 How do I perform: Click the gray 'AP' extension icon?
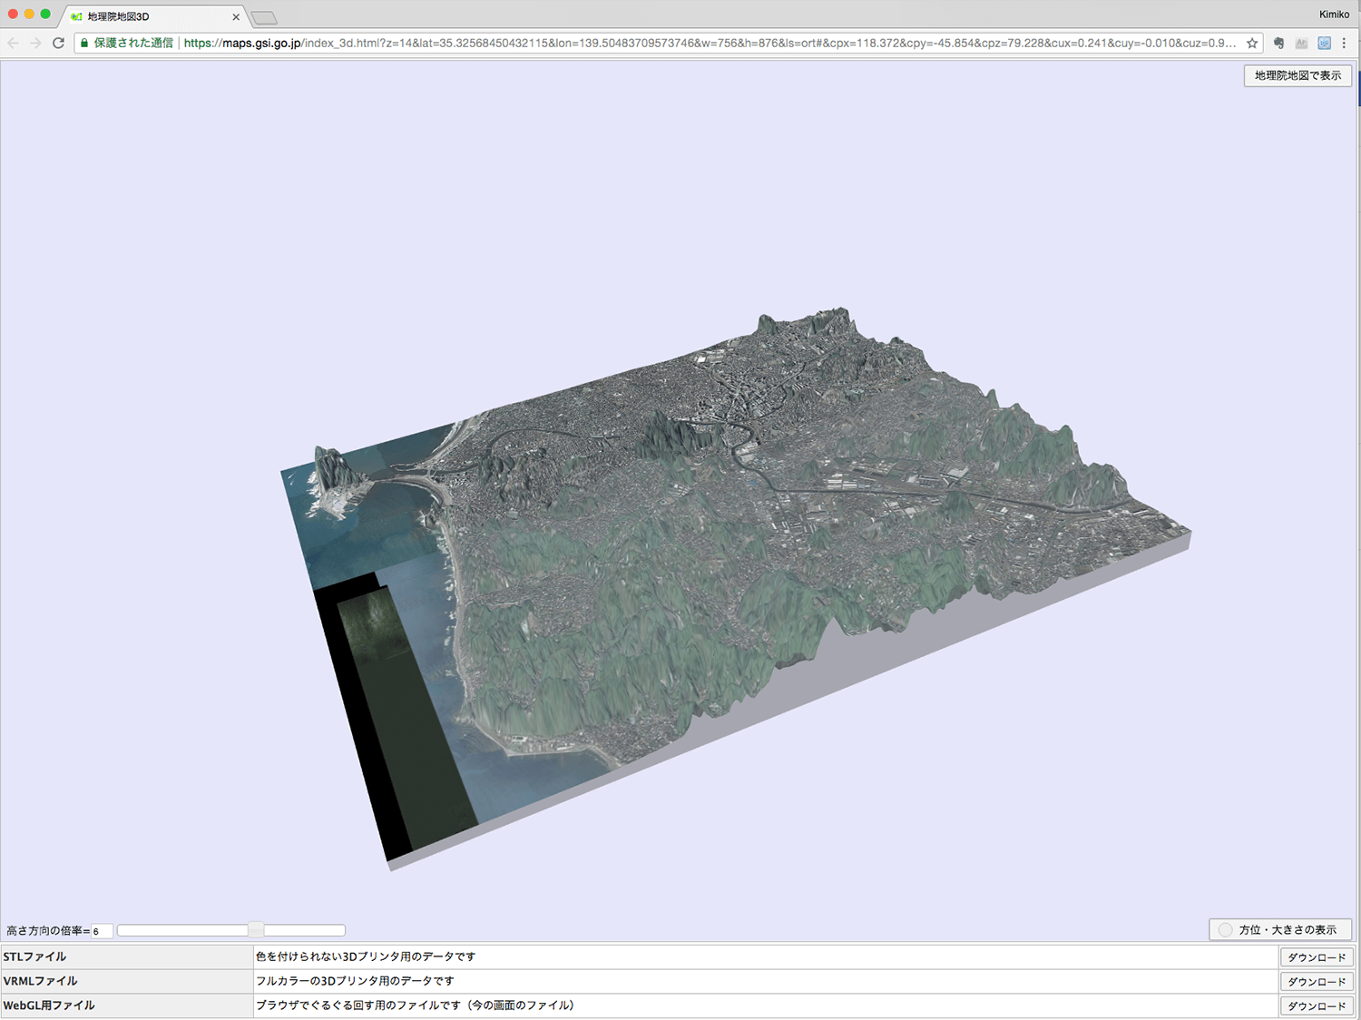(1301, 43)
